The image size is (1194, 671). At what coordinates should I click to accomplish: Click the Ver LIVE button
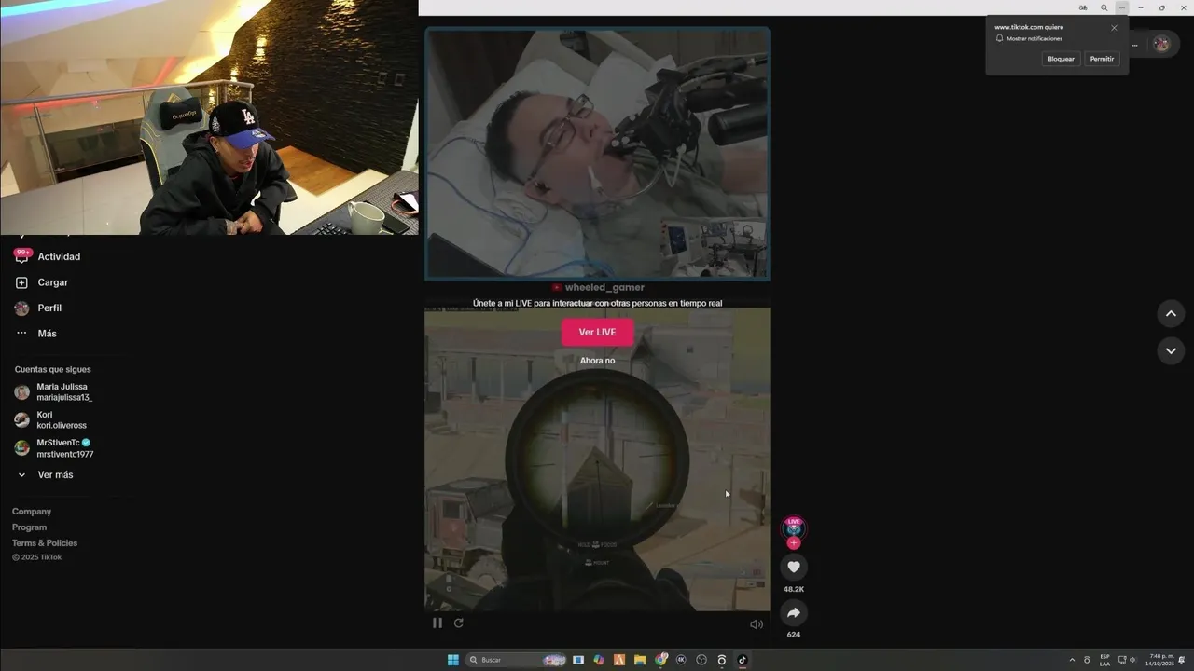tap(597, 333)
